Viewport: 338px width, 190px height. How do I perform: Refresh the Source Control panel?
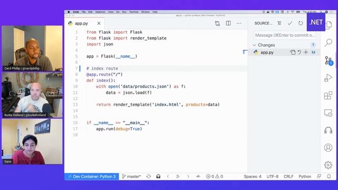(301, 23)
